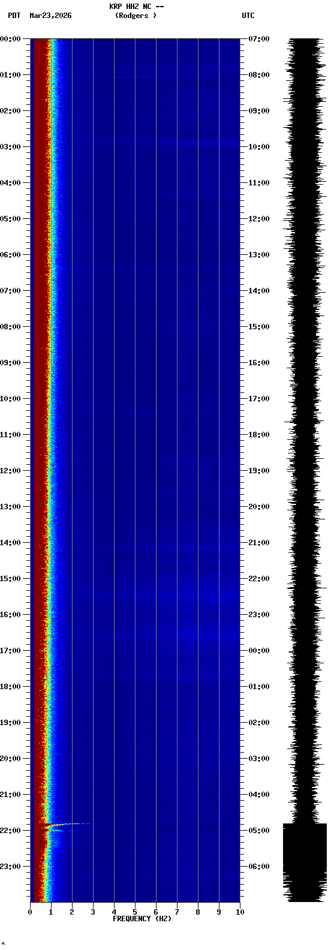Select the '10' frequency axis tick label
Viewport: 331px width, 950px height.
click(240, 912)
